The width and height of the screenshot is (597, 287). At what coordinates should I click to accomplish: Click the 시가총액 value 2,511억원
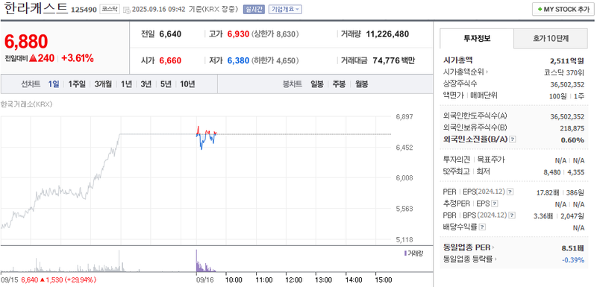[x=567, y=60]
